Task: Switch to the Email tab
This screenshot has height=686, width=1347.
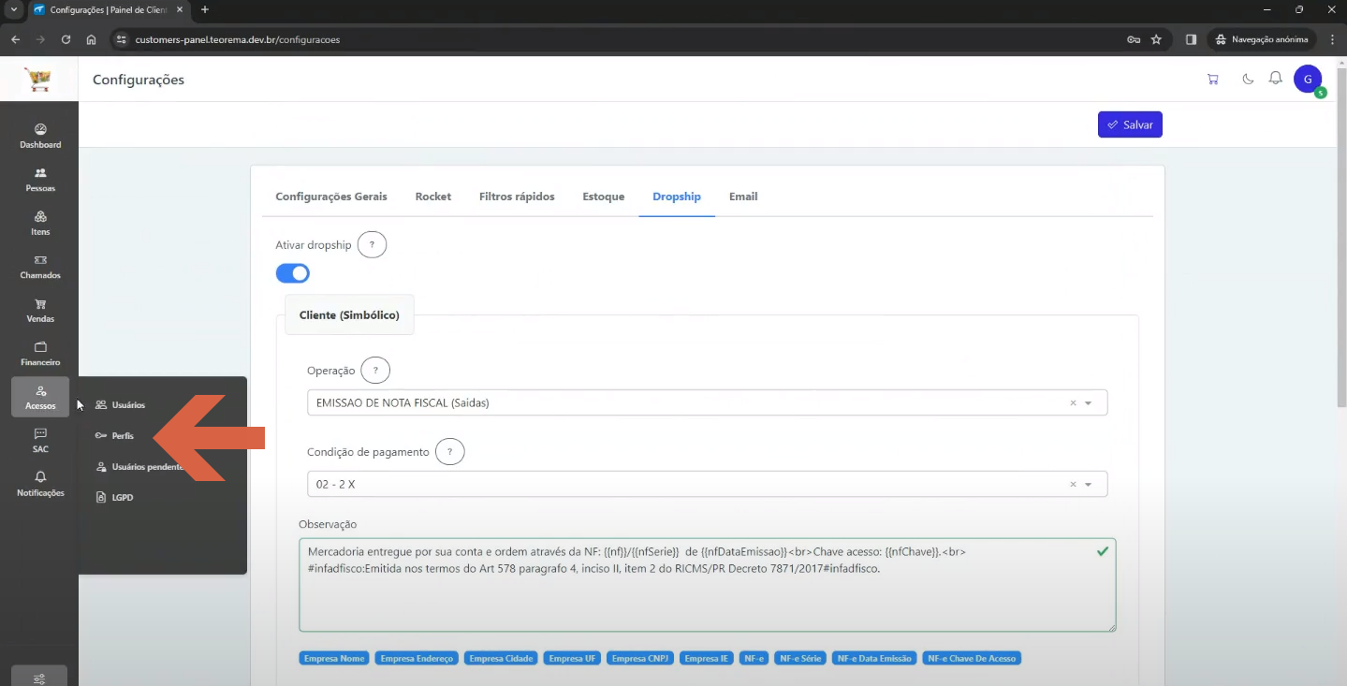Action: pos(743,197)
